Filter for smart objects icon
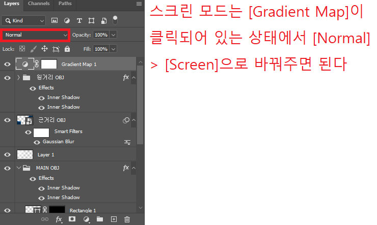Screen dimensions: 377x225 (x=104, y=21)
